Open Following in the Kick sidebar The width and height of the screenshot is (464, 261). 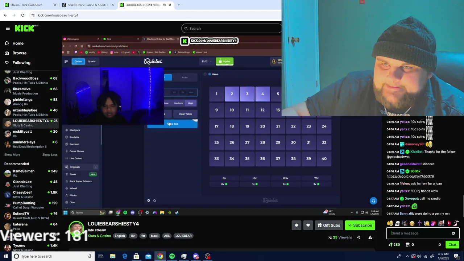tap(21, 63)
